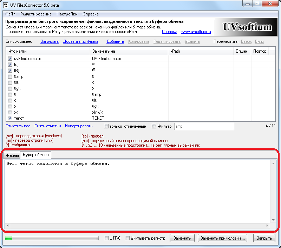Toggle the 'только отмеченные' checkbox
The width and height of the screenshot is (281, 248).
pos(106,126)
